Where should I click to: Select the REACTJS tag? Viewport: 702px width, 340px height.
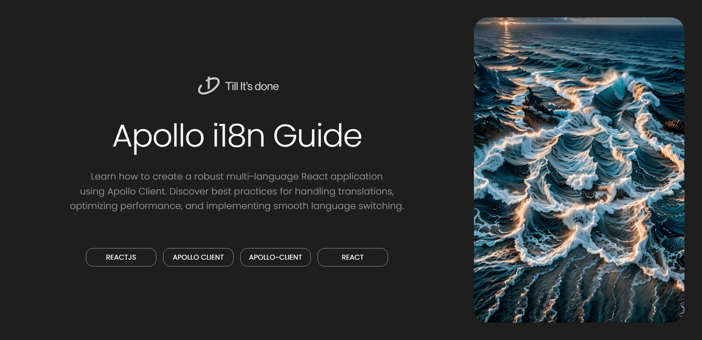[121, 257]
